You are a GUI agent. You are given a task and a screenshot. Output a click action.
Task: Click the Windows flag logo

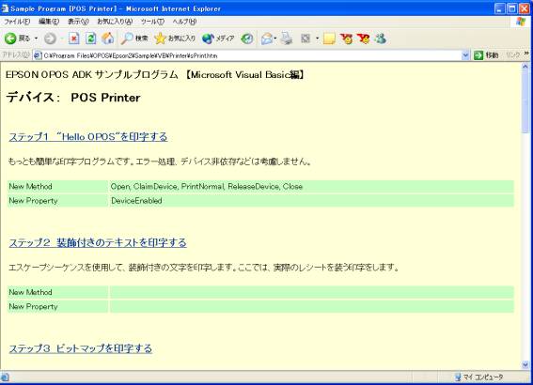(x=521, y=22)
